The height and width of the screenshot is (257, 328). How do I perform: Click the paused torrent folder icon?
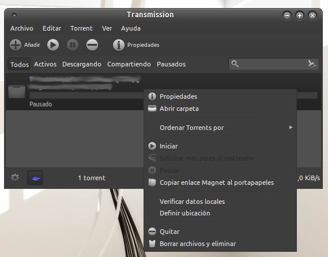[17, 91]
